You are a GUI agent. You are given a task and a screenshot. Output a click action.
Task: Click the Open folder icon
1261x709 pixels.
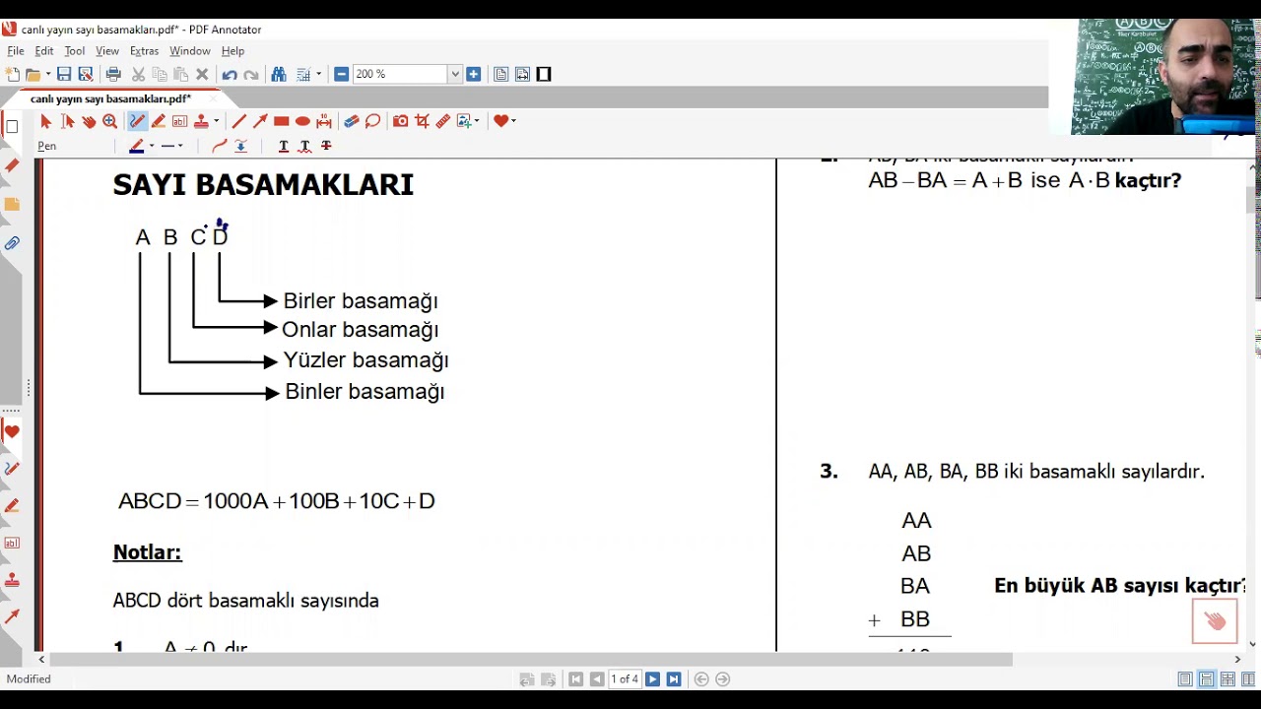coord(33,75)
